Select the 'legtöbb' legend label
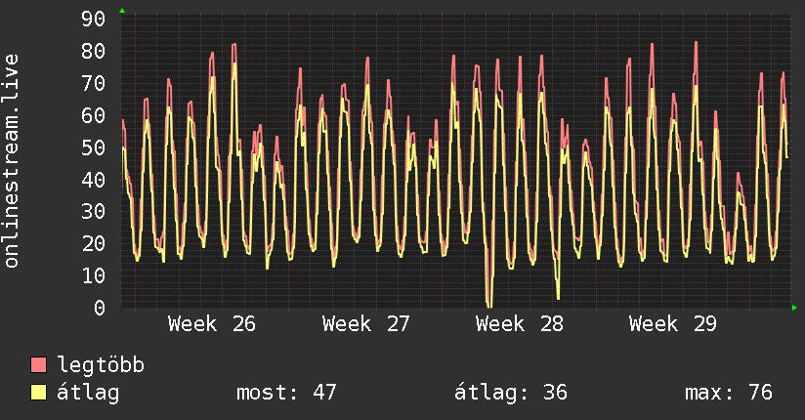 pyautogui.click(x=101, y=364)
